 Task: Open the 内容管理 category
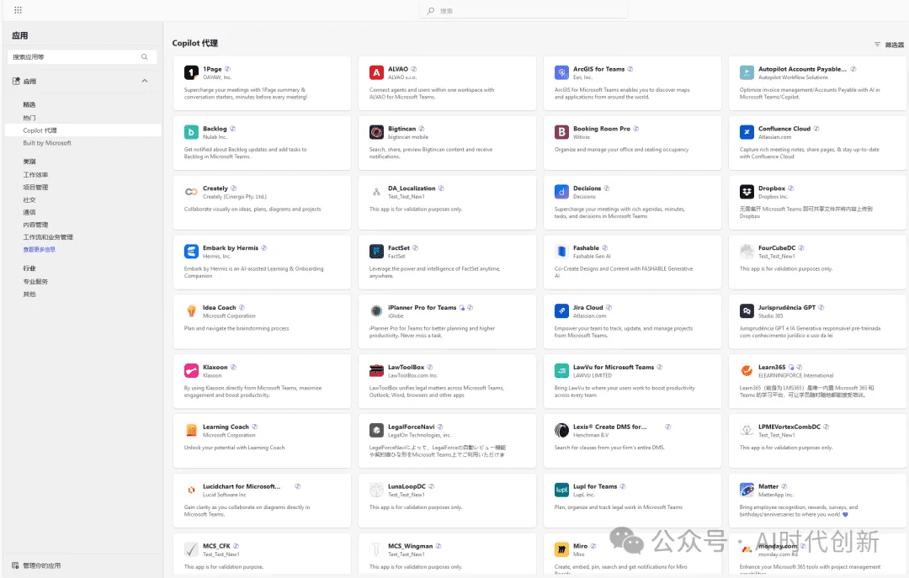coord(35,225)
